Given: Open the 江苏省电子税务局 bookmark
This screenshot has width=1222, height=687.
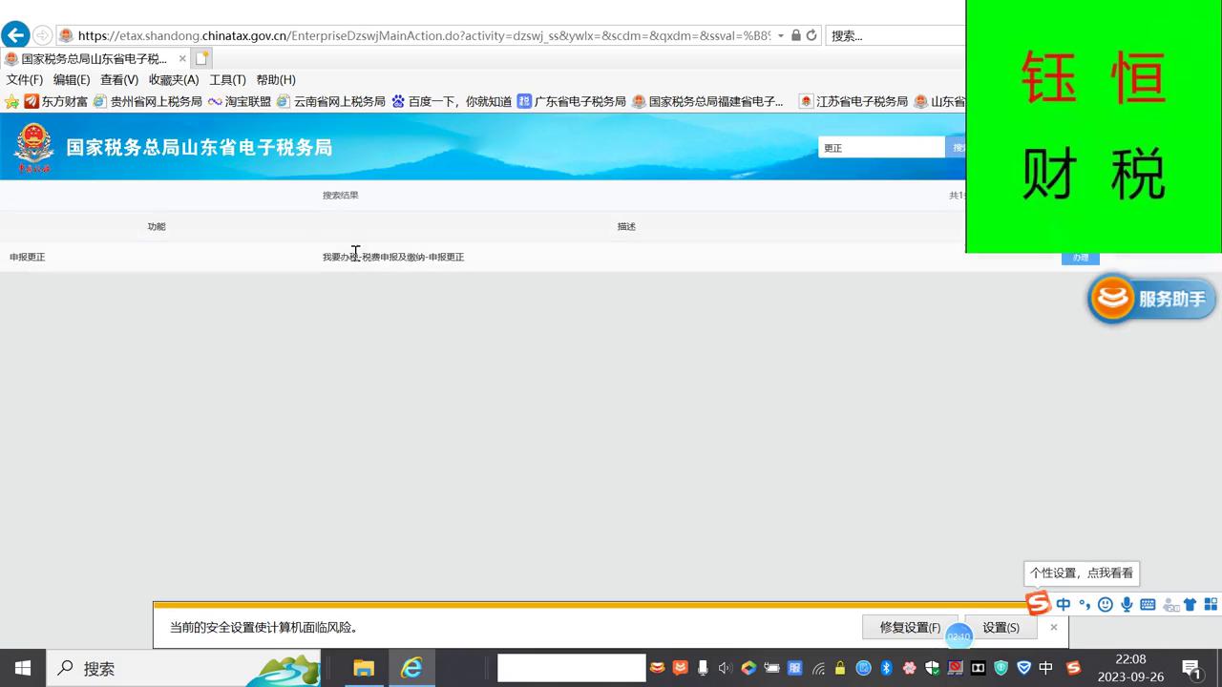Looking at the screenshot, I should tap(853, 101).
